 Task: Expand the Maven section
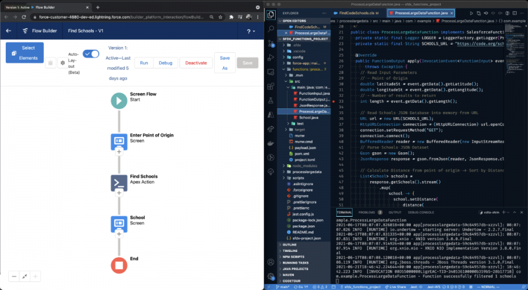point(304,275)
